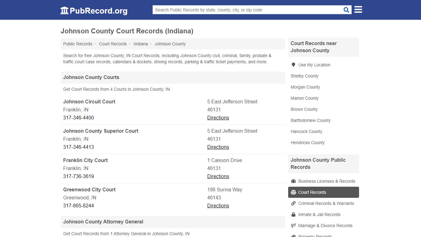Open the hamburger menu
This screenshot has width=421, height=237.
[358, 10]
